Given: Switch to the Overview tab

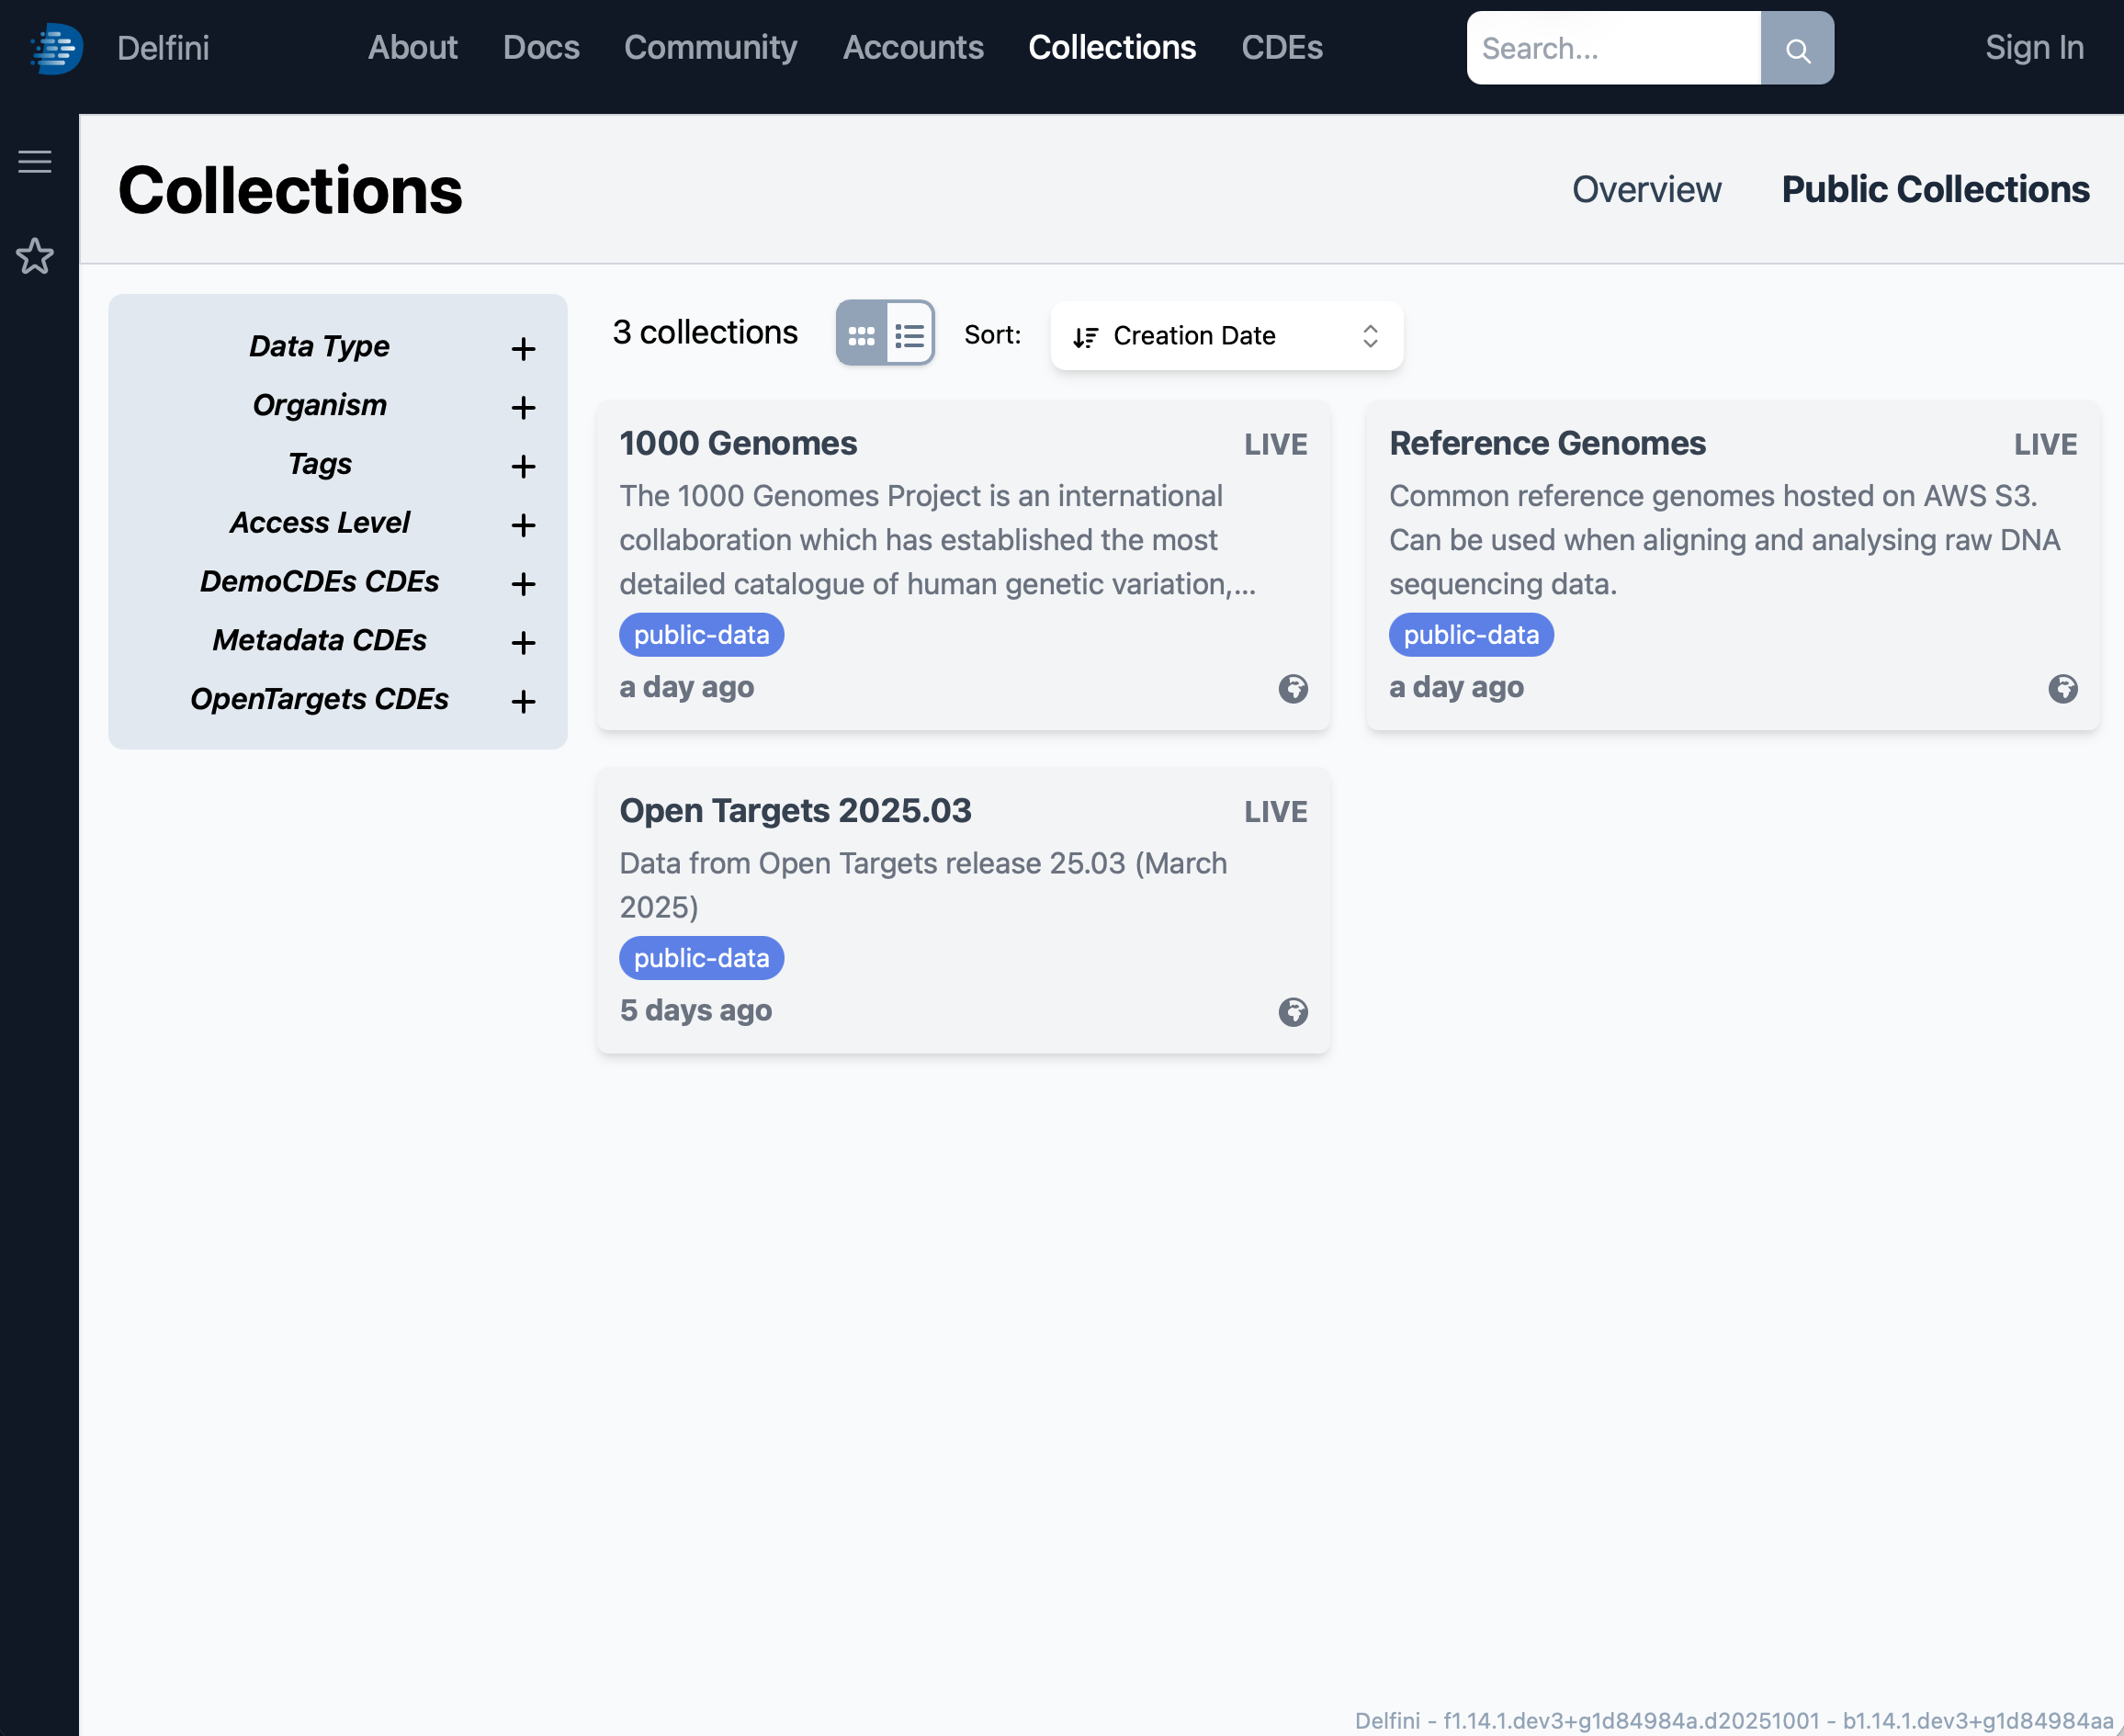Looking at the screenshot, I should click(1646, 190).
